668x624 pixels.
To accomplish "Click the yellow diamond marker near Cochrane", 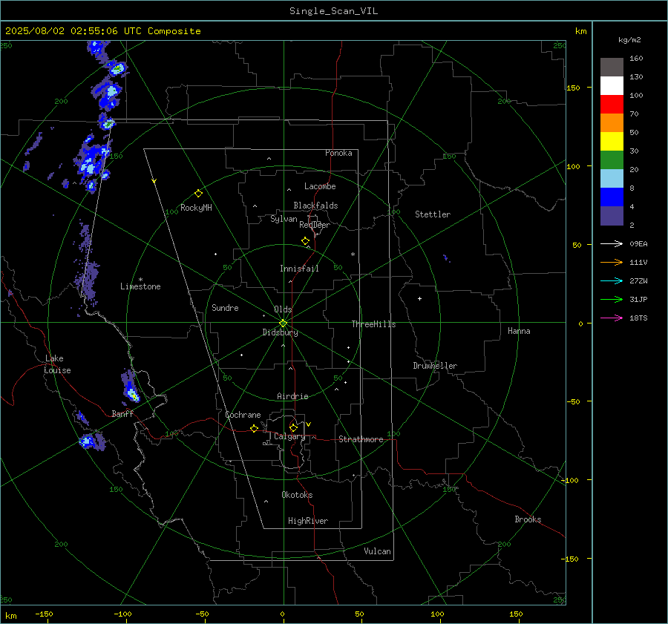I will [254, 428].
